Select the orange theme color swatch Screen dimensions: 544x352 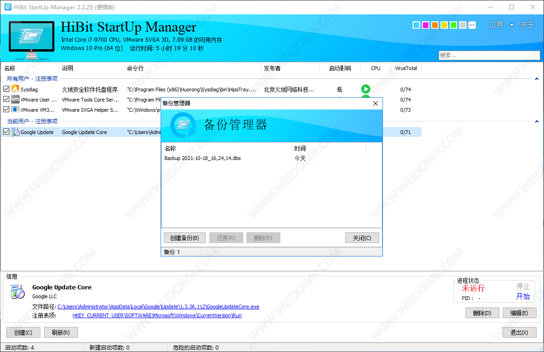click(435, 25)
